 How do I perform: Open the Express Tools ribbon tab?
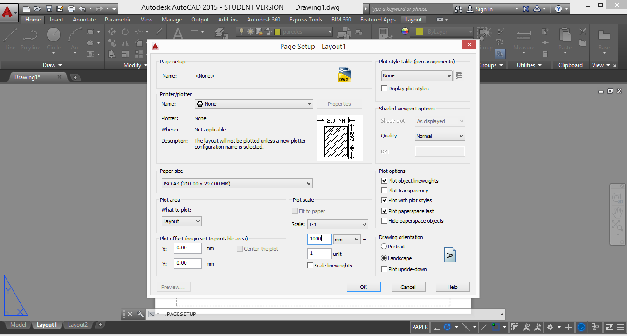coord(306,20)
